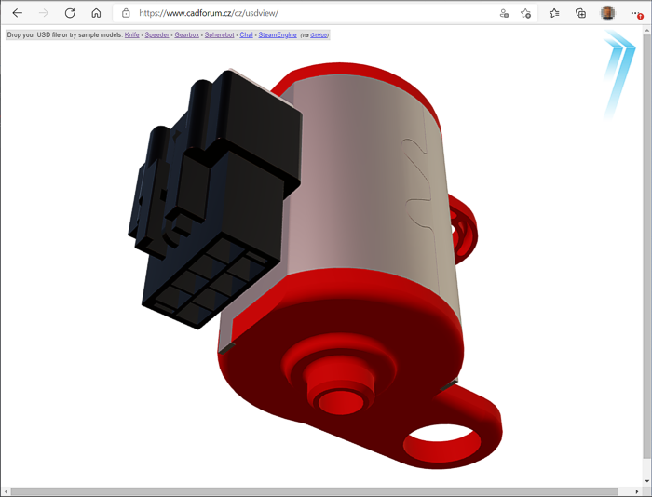Reload the page with refresh icon

(x=70, y=13)
